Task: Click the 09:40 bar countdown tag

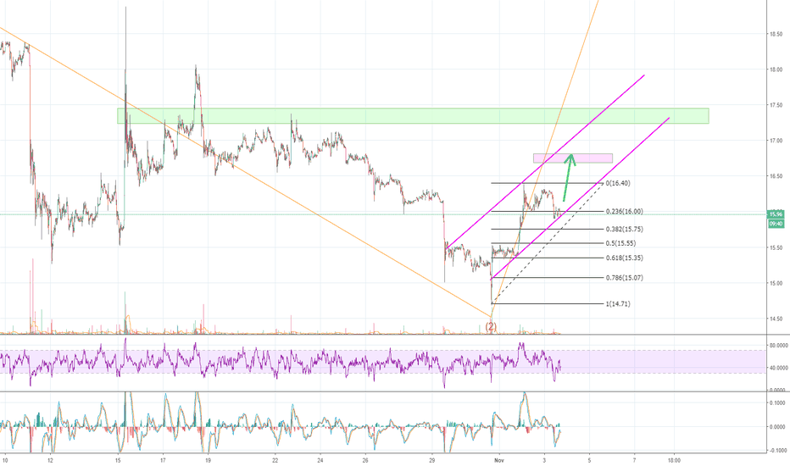Action: pos(776,224)
